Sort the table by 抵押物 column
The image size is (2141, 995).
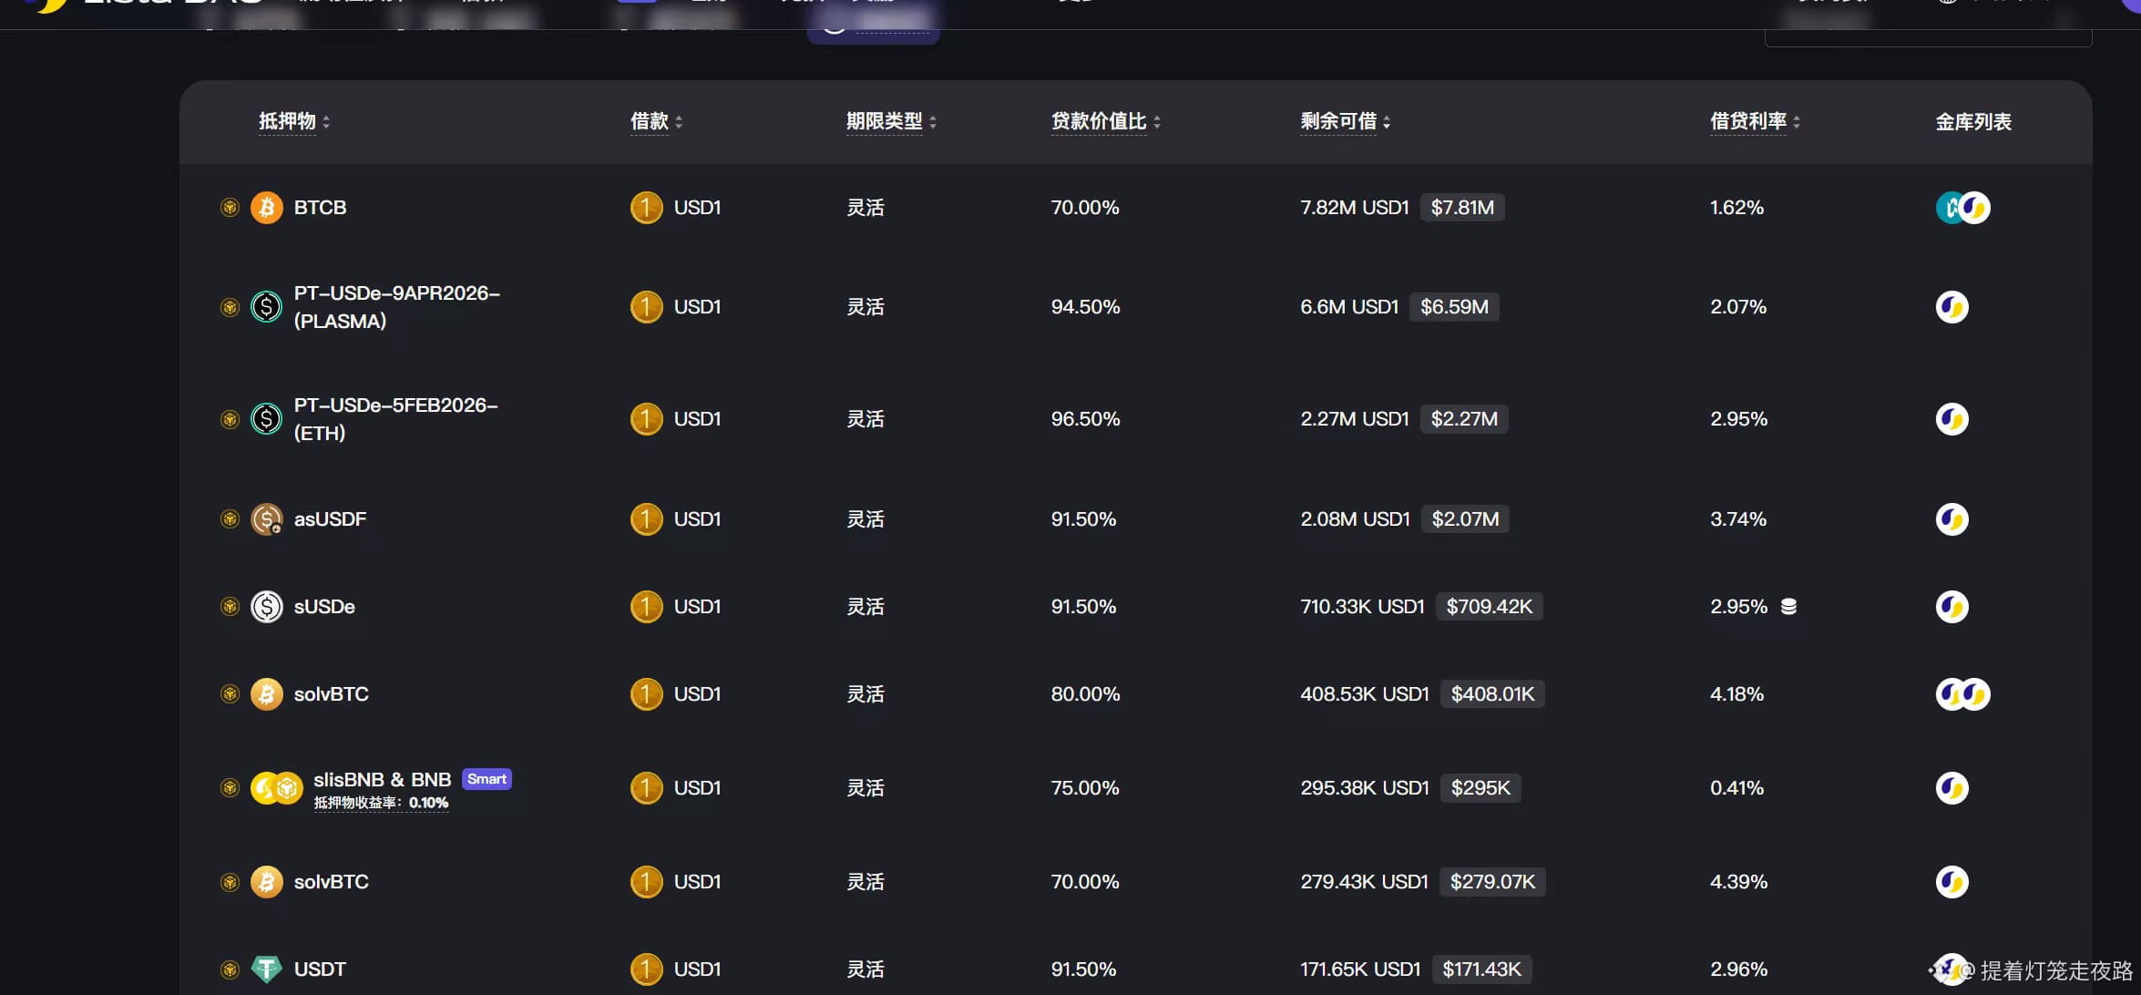294,121
